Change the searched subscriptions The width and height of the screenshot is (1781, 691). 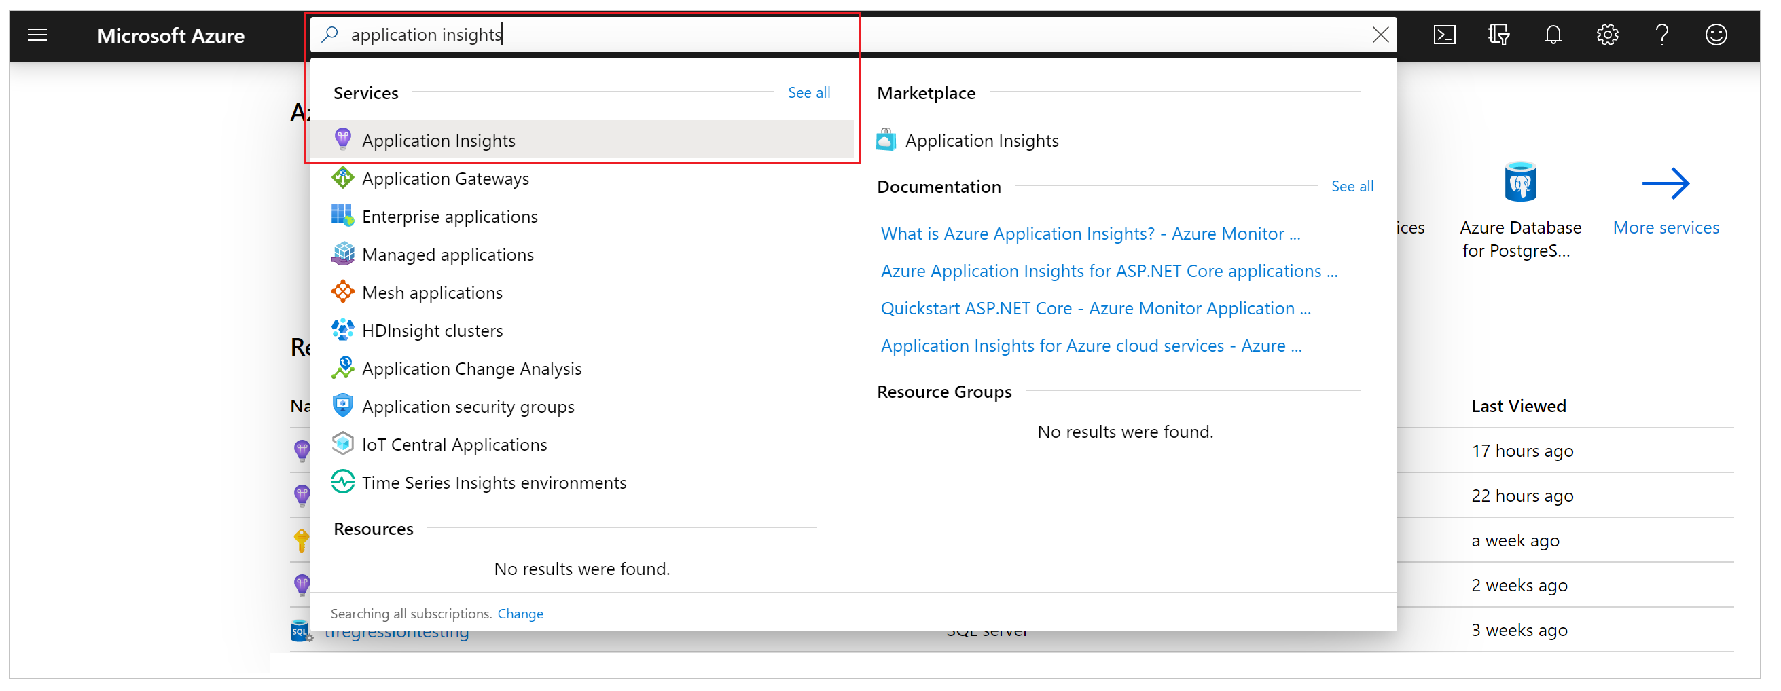tap(520, 614)
